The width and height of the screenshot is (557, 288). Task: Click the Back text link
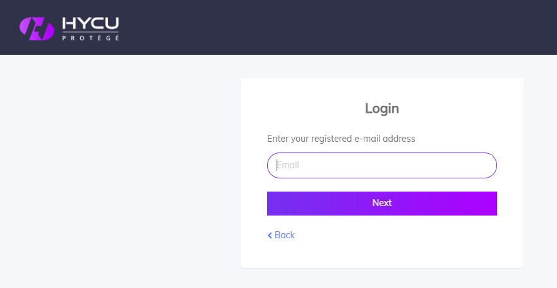[285, 235]
